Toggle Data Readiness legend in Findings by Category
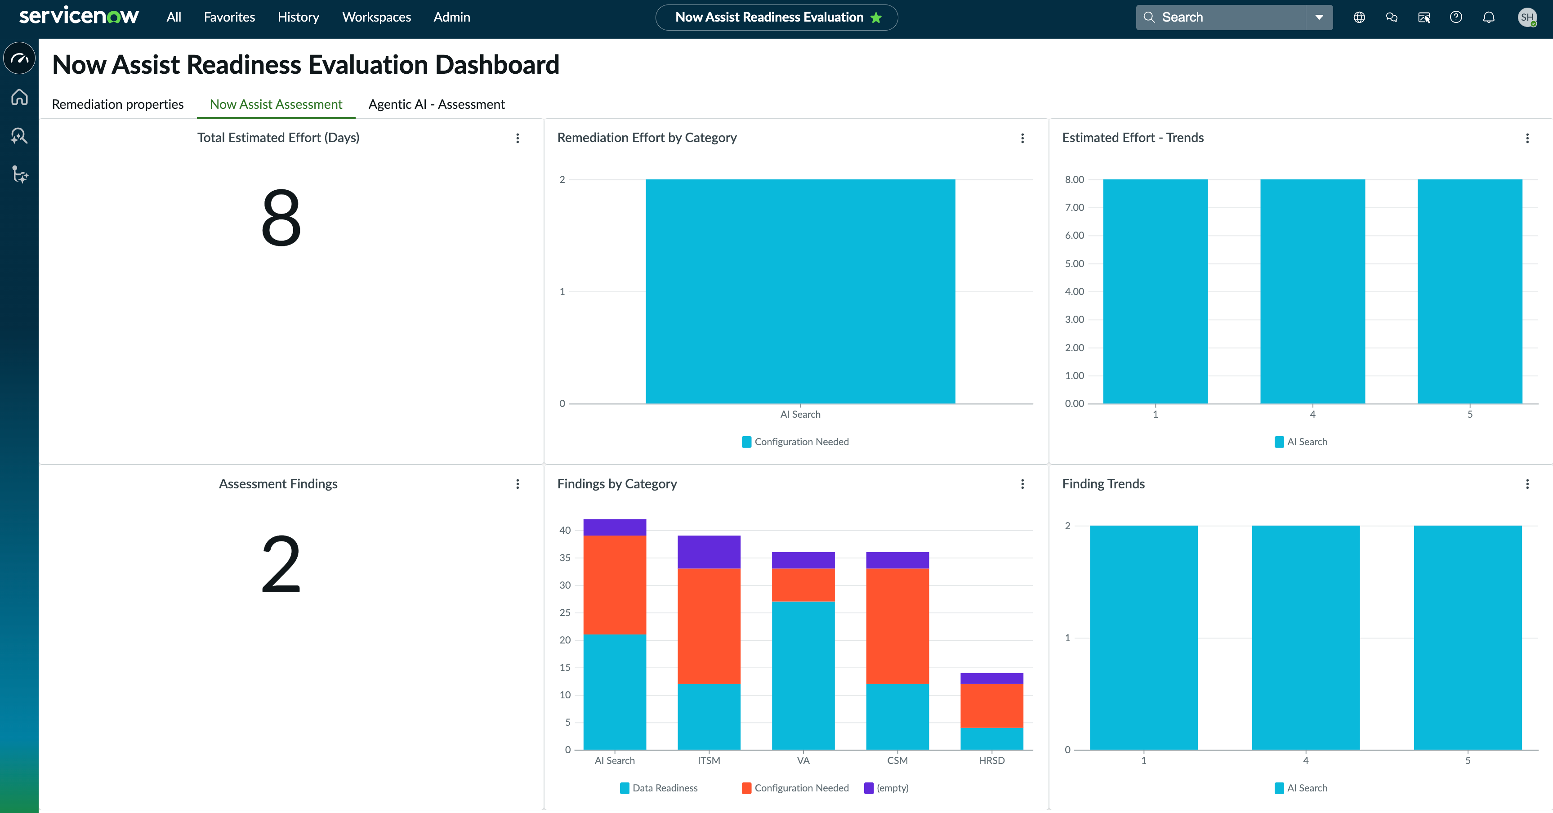This screenshot has height=813, width=1553. pos(659,788)
